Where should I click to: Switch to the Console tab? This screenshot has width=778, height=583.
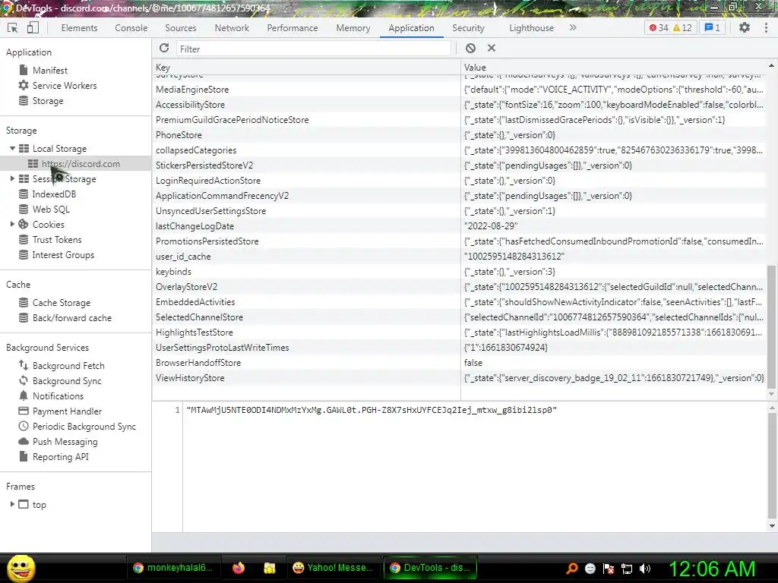(x=131, y=28)
